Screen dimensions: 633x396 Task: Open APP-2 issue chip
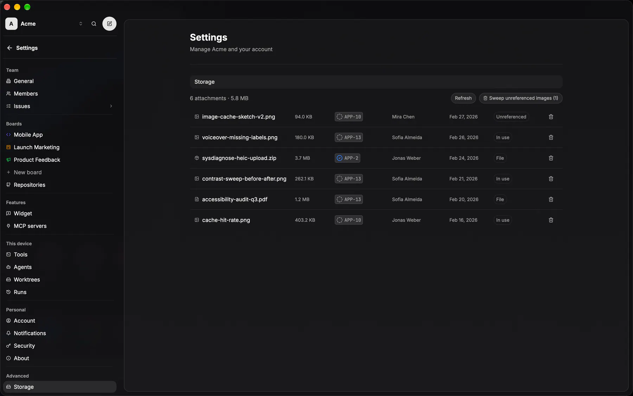[x=347, y=158]
